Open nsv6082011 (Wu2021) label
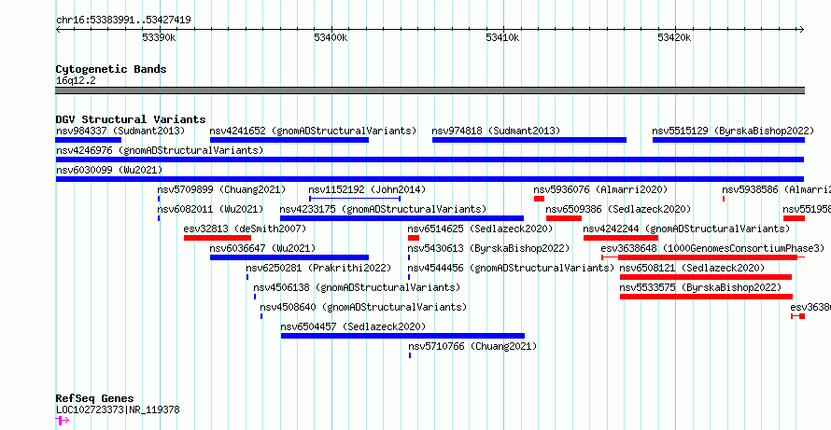 [210, 209]
